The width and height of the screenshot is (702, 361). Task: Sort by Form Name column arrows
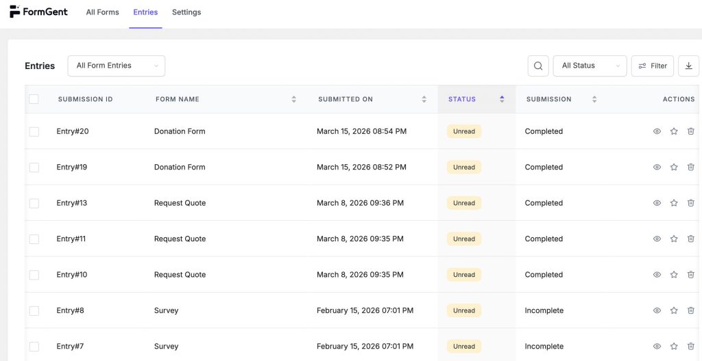tap(293, 99)
